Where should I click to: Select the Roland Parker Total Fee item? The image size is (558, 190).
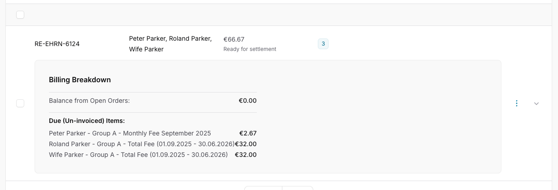[x=141, y=144]
